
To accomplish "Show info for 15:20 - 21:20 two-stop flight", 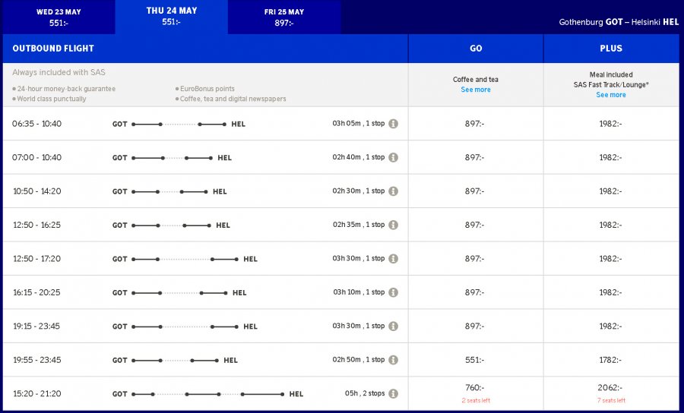I will coord(394,394).
